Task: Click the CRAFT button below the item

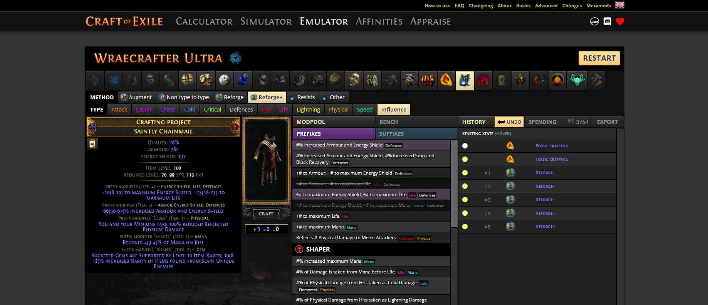Action: [266, 213]
